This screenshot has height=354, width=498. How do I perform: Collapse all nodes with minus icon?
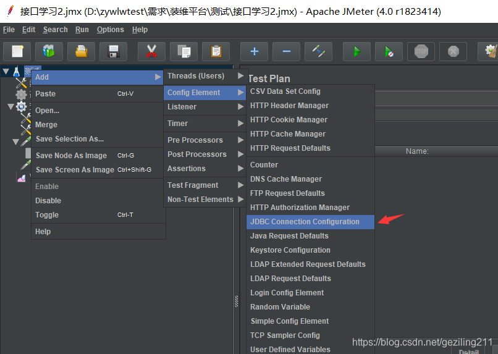(287, 51)
